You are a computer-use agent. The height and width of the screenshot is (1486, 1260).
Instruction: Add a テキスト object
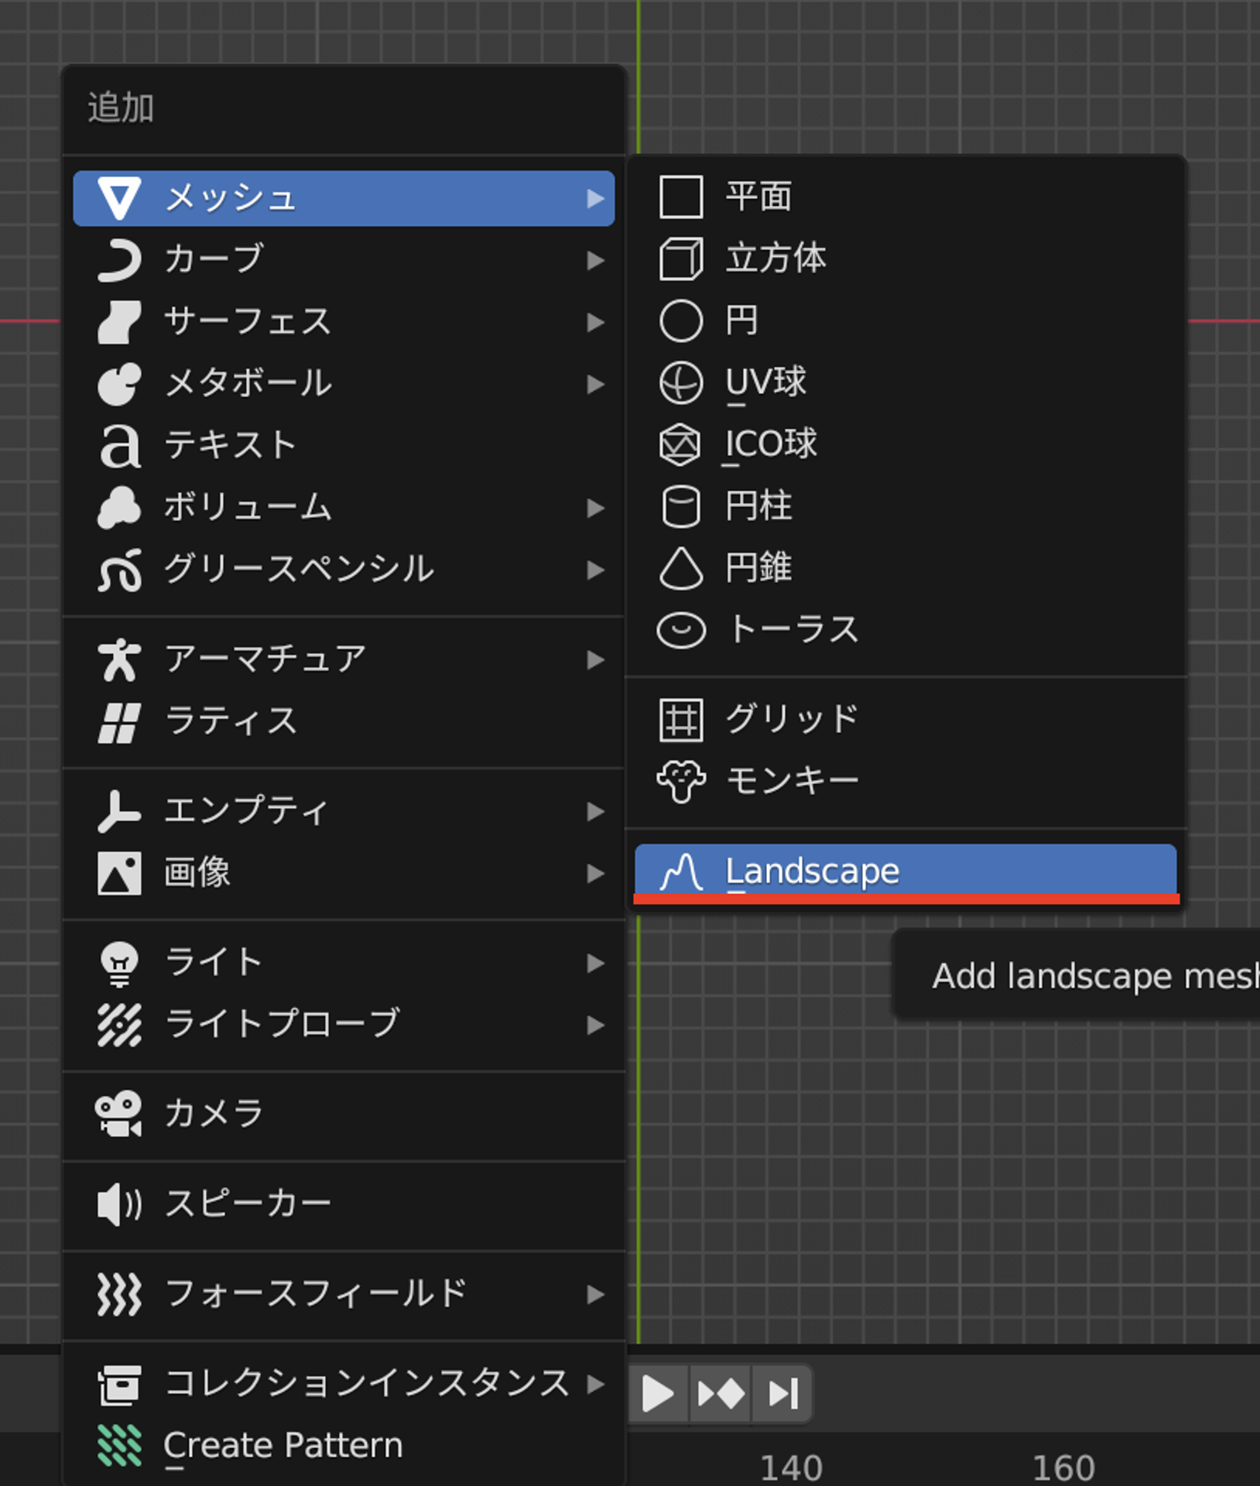344,446
